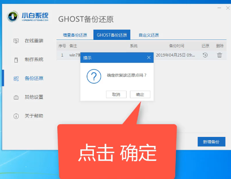
Task: Click the 其他设置 briefcase icon
Action: (x=16, y=97)
